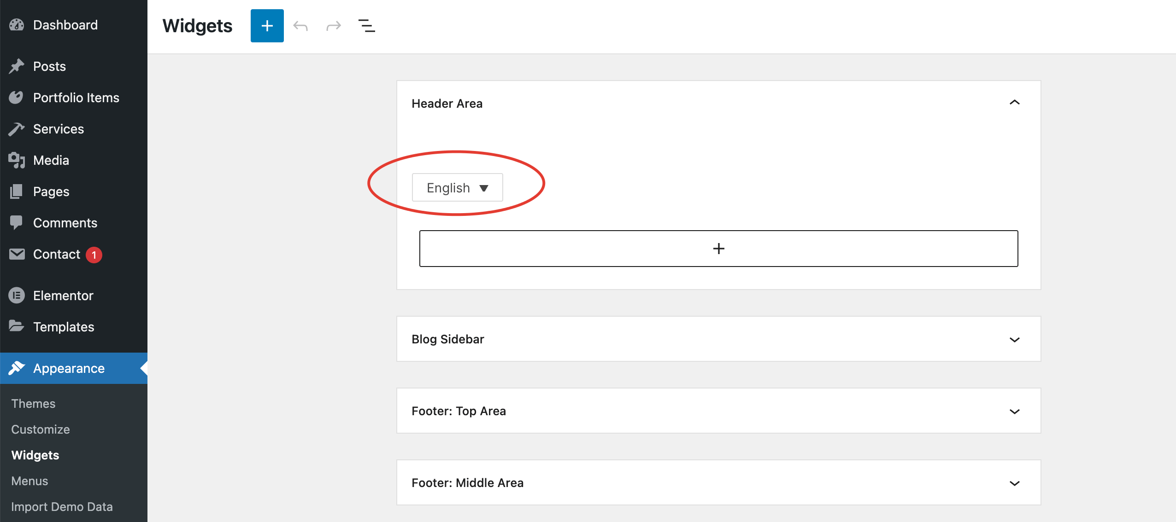Click the empty add-block placeholder in Header Area
This screenshot has width=1176, height=522.
point(718,249)
